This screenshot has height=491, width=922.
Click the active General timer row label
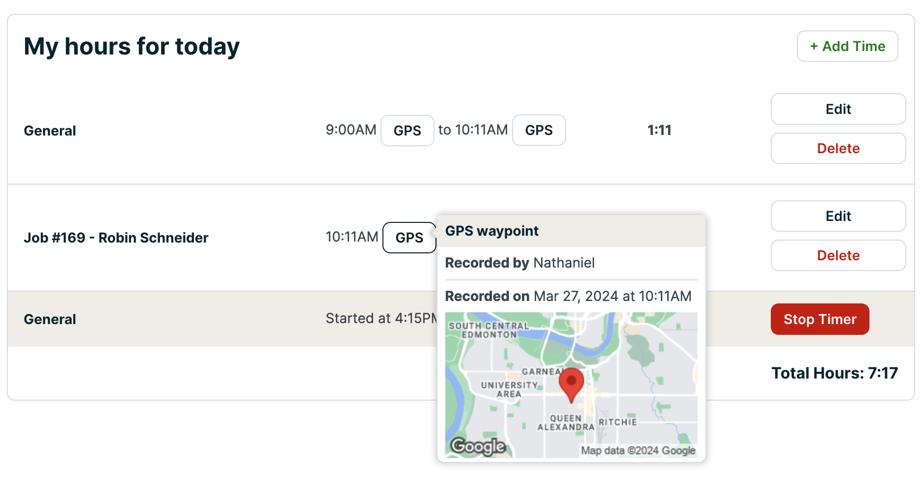50,319
